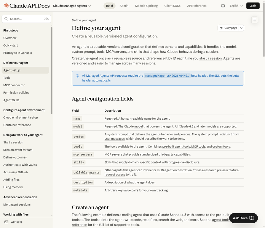Click the Claude API Docs logo
The image size is (265, 228).
23,5
